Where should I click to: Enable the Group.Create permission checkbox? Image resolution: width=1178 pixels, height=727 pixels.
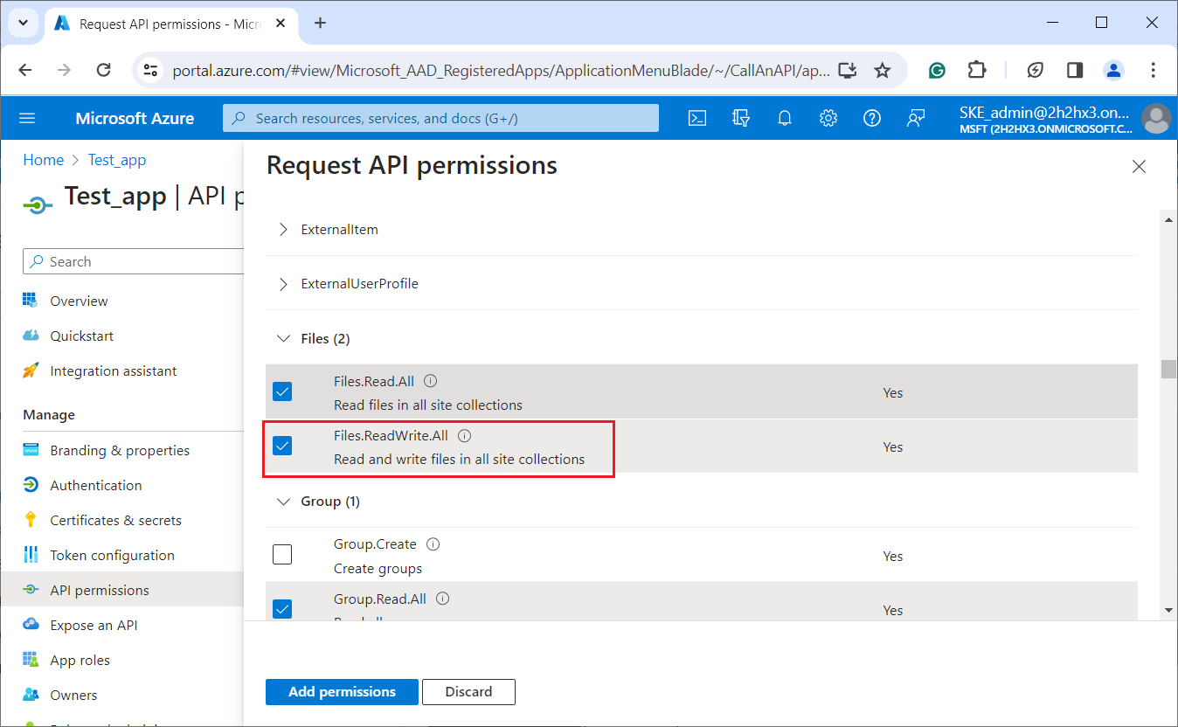[x=282, y=555]
